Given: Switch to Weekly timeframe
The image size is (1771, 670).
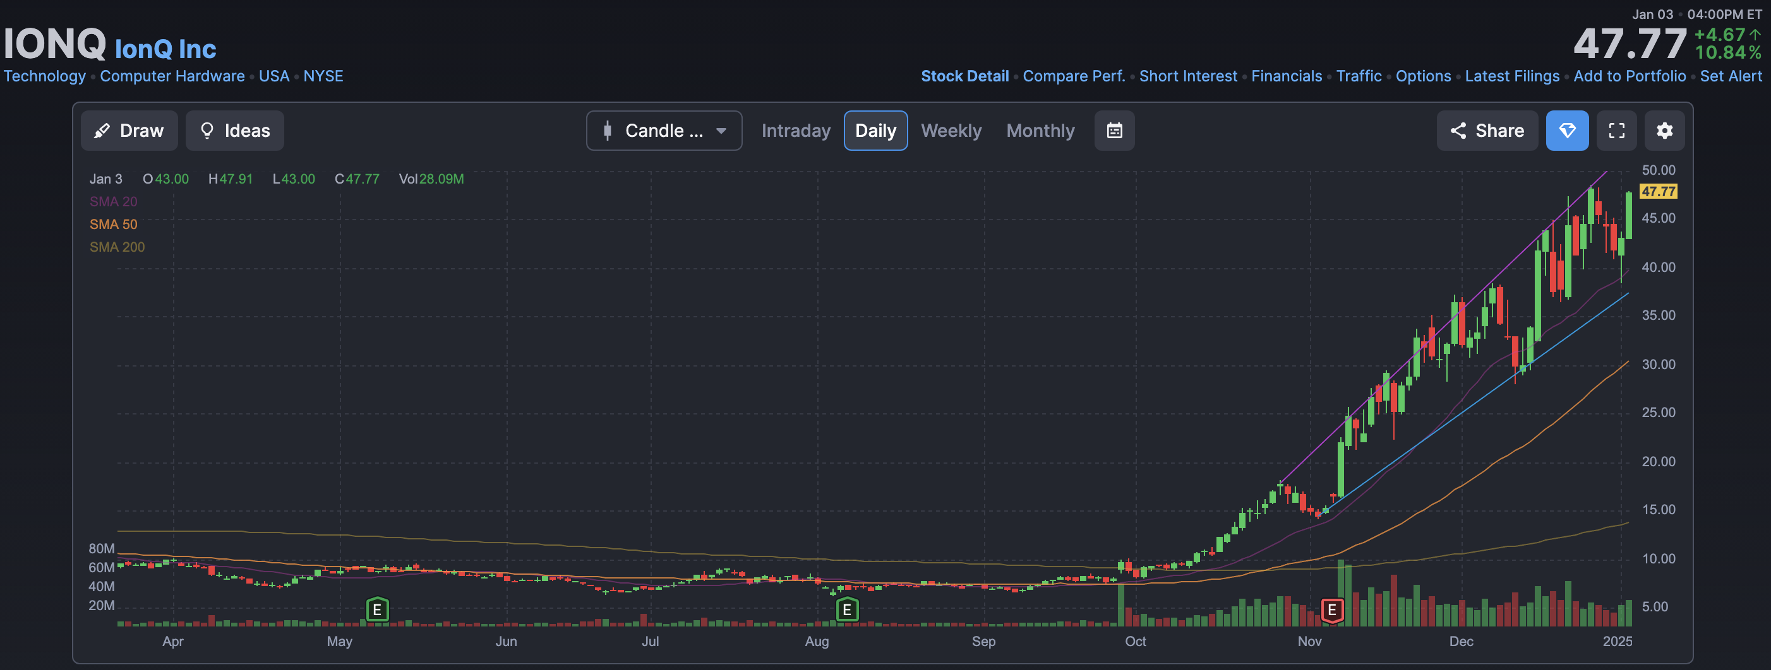Looking at the screenshot, I should (951, 131).
